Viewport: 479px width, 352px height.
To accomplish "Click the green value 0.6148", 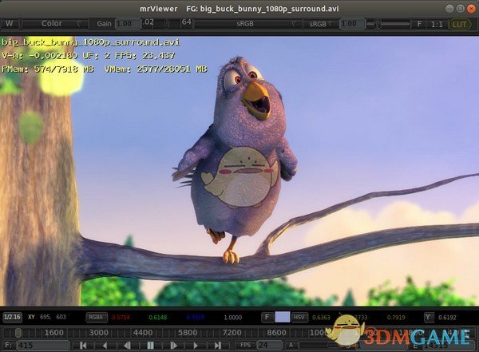I will click(x=157, y=318).
